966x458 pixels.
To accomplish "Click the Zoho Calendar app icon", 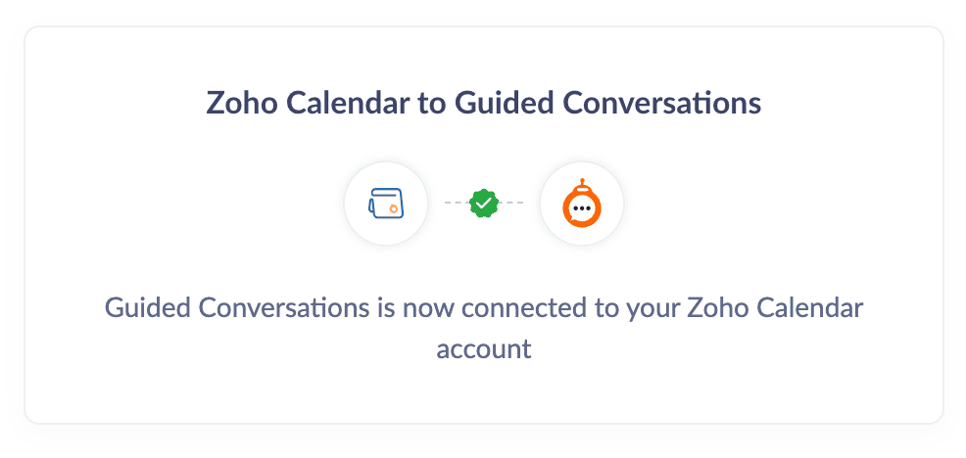I will pyautogui.click(x=385, y=204).
